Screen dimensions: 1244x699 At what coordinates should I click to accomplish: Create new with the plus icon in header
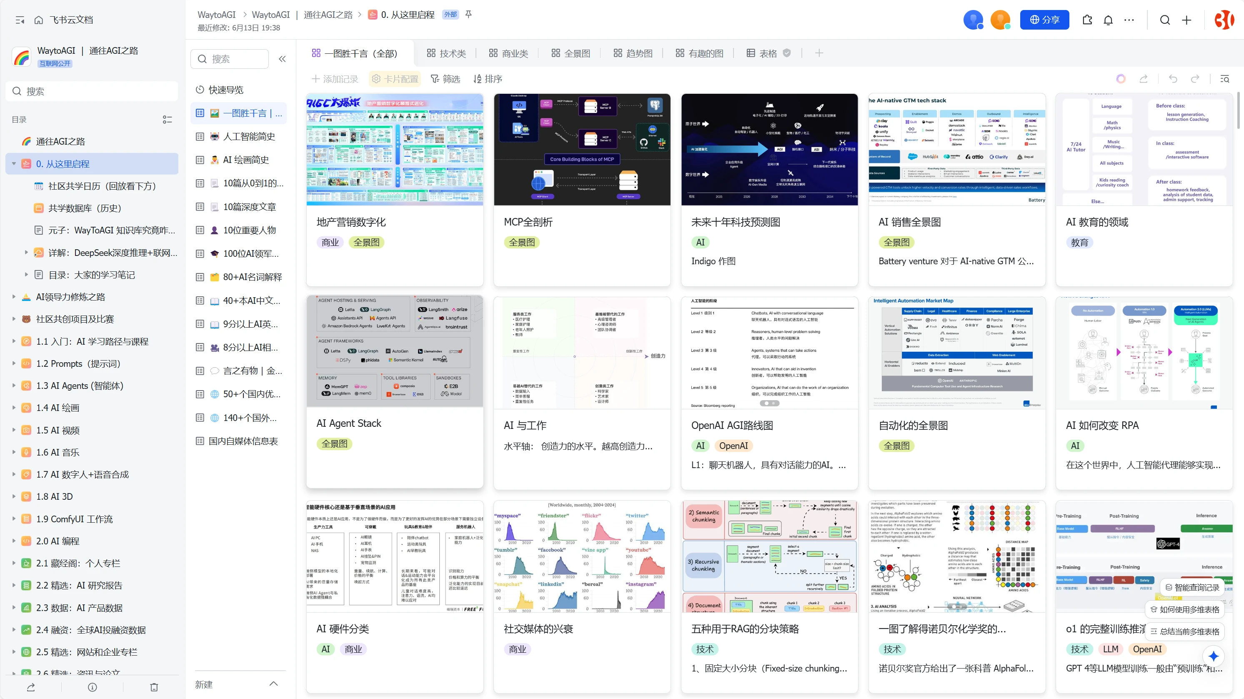[1186, 20]
